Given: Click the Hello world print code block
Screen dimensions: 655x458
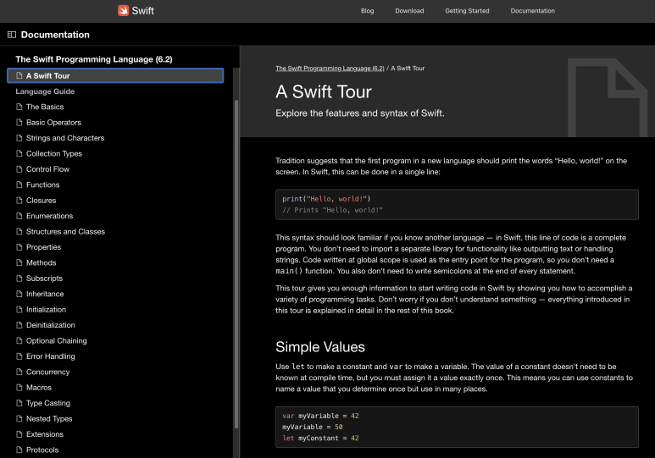Looking at the screenshot, I should [457, 205].
